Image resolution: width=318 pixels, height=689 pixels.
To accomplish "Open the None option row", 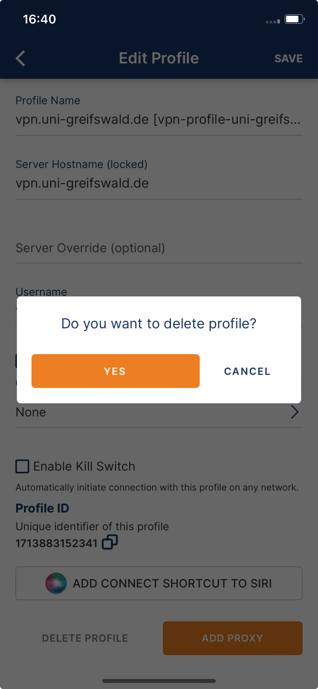I will pos(154,412).
